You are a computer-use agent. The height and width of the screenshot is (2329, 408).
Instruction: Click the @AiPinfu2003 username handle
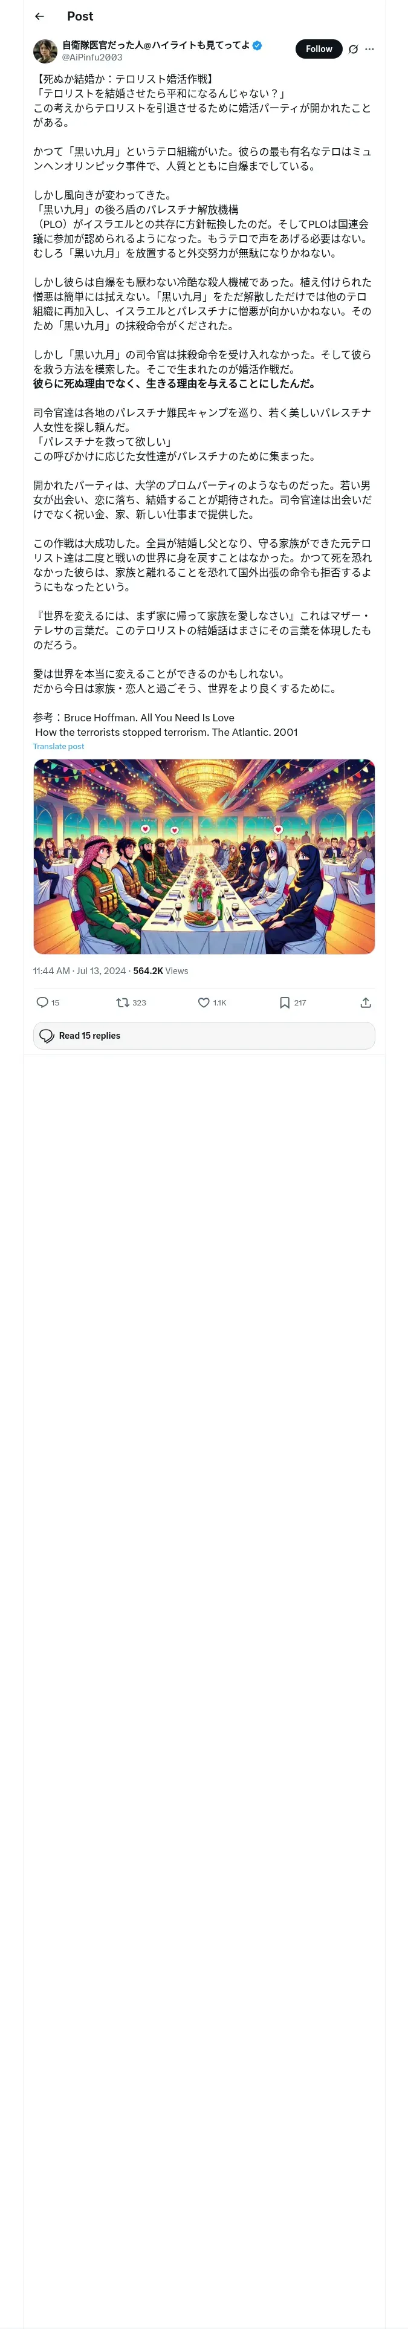coord(91,57)
